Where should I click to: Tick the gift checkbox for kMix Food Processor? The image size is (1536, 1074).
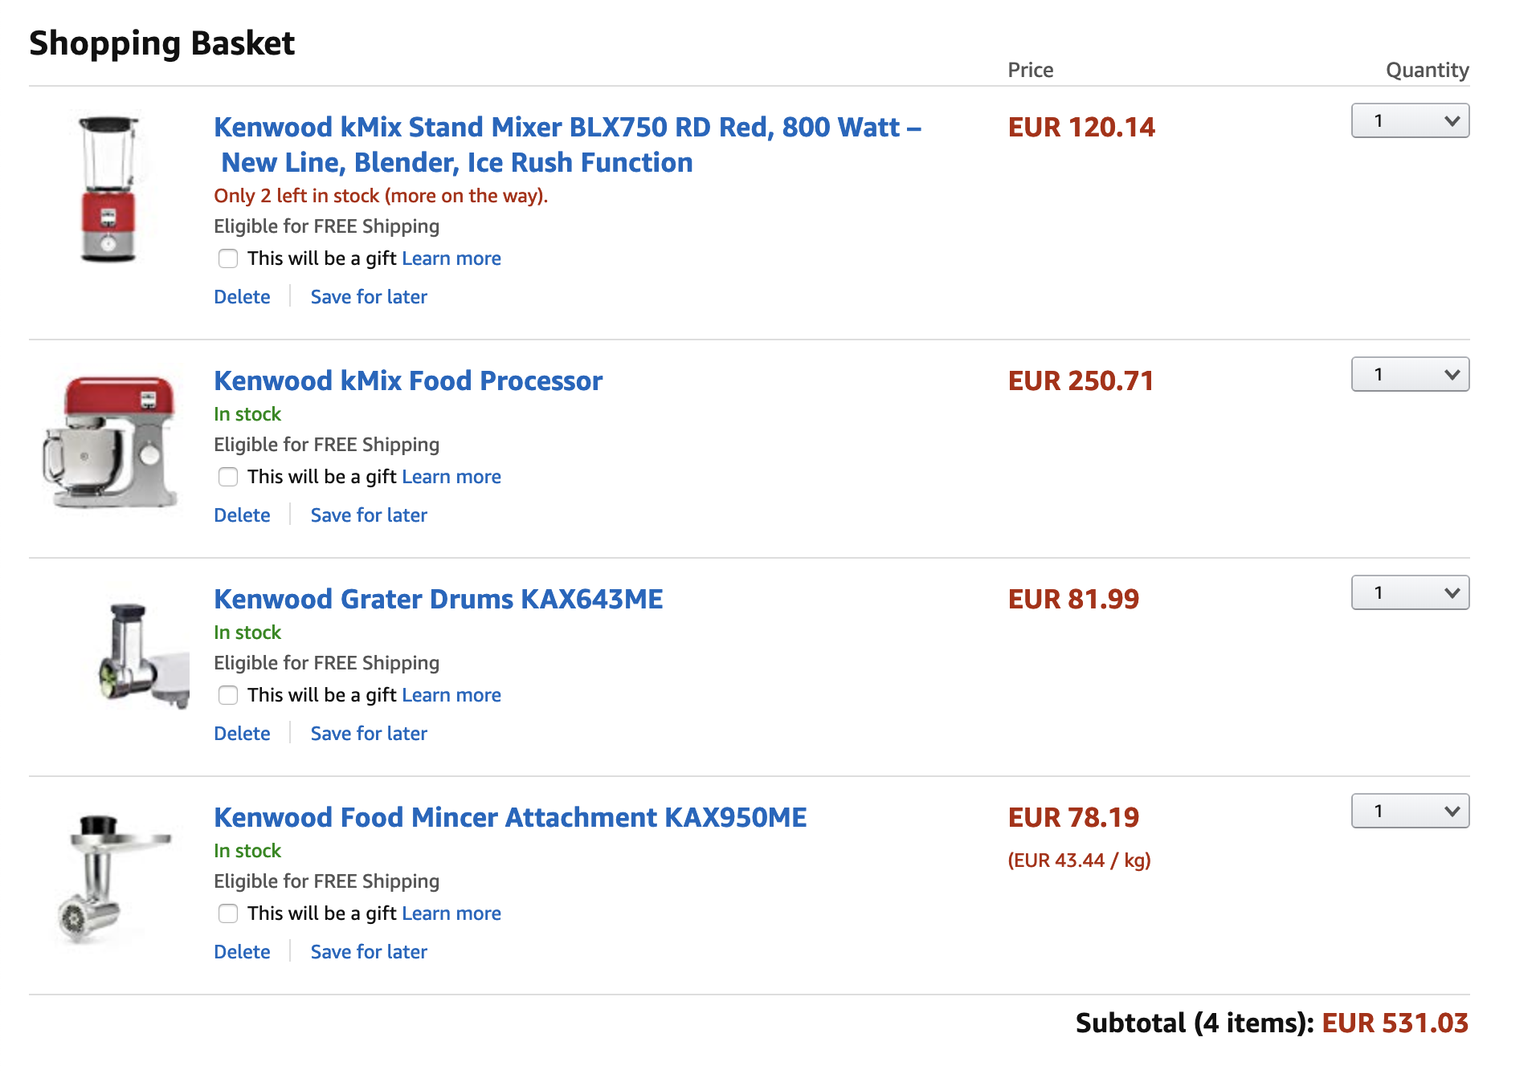pyautogui.click(x=228, y=477)
